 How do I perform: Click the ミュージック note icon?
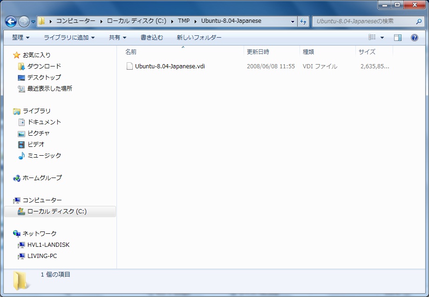[21, 156]
